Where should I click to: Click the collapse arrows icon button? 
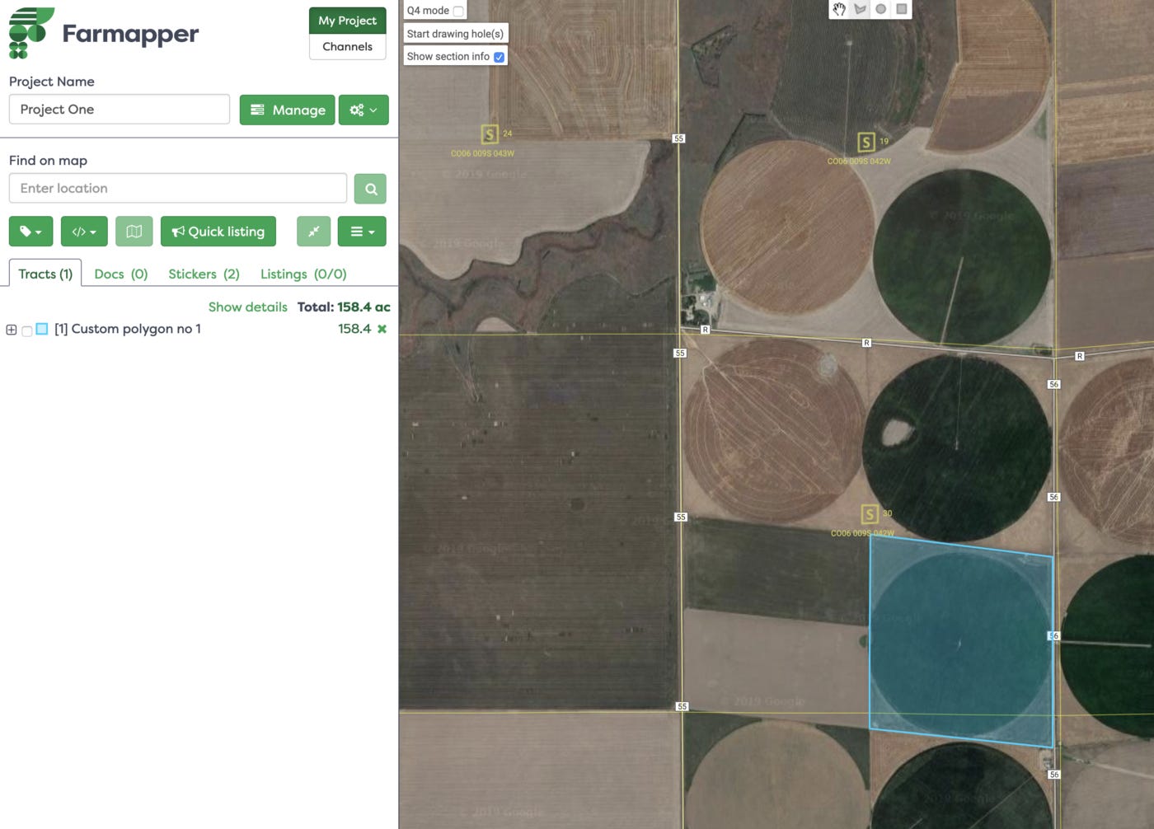click(x=313, y=232)
